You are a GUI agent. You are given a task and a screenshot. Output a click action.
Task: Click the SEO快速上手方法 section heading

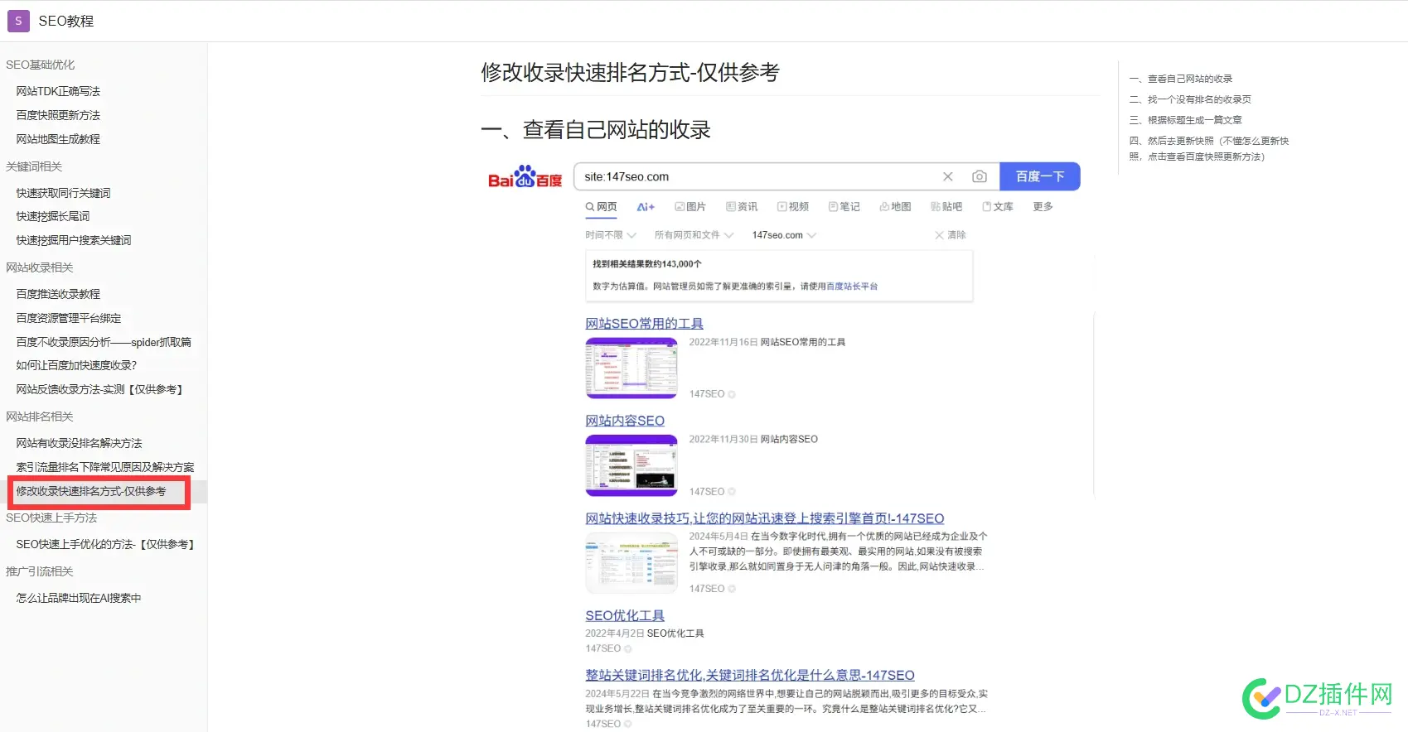point(51,518)
